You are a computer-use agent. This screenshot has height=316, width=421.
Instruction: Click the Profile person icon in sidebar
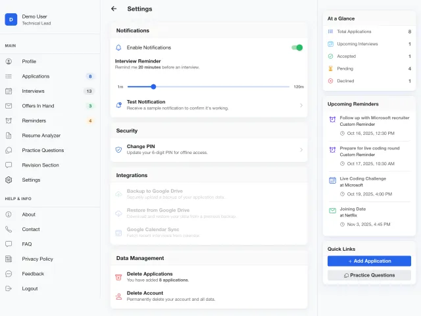9,61
